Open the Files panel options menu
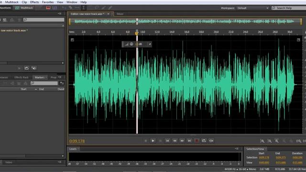 (60, 14)
